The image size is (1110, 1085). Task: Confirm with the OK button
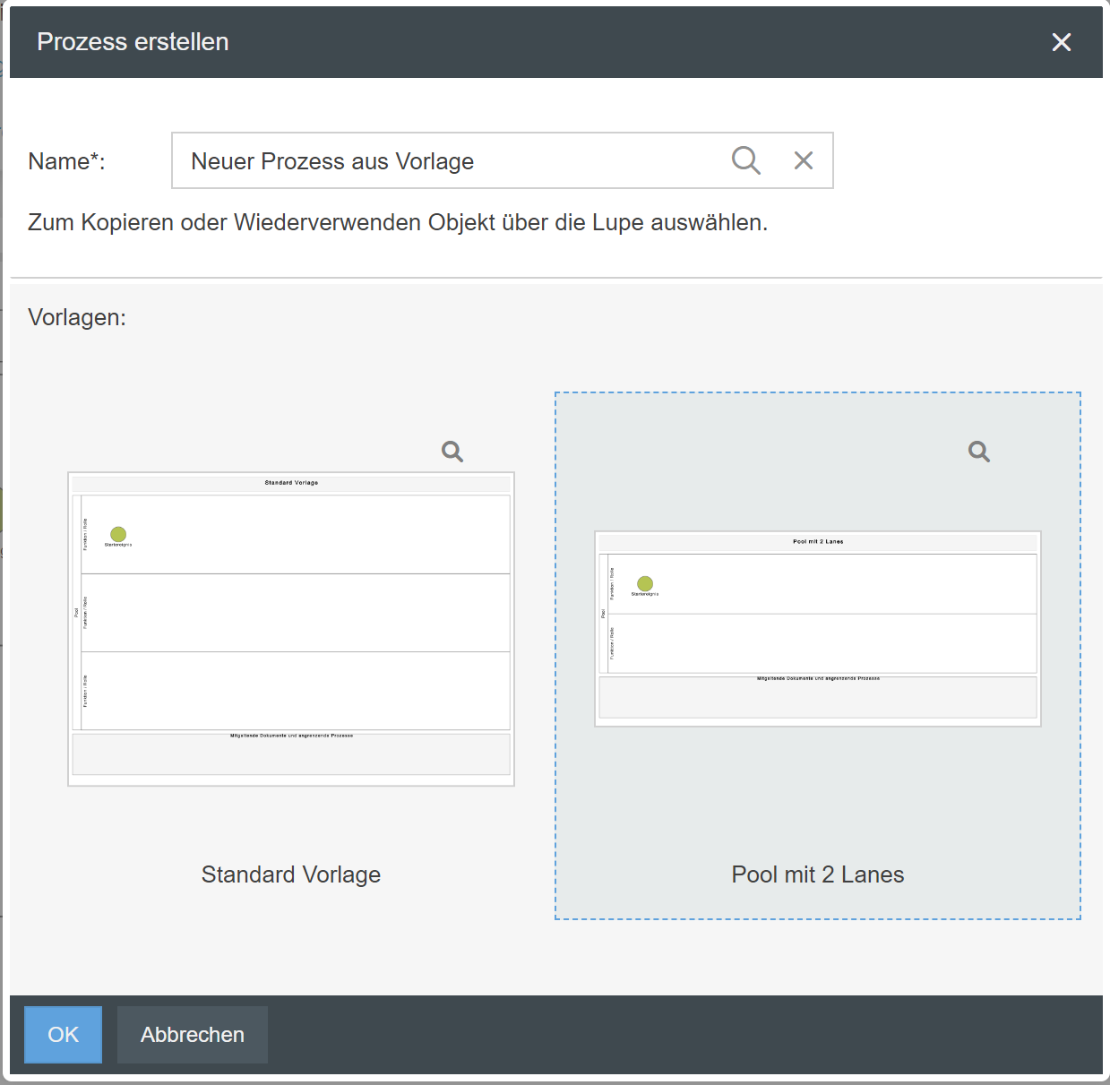[63, 1035]
